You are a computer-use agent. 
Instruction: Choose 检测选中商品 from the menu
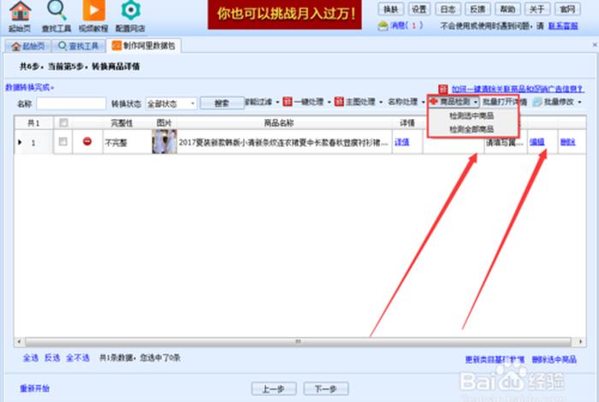pyautogui.click(x=471, y=115)
